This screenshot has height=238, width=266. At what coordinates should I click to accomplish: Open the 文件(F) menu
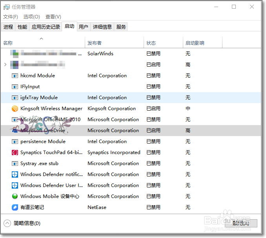click(x=11, y=17)
